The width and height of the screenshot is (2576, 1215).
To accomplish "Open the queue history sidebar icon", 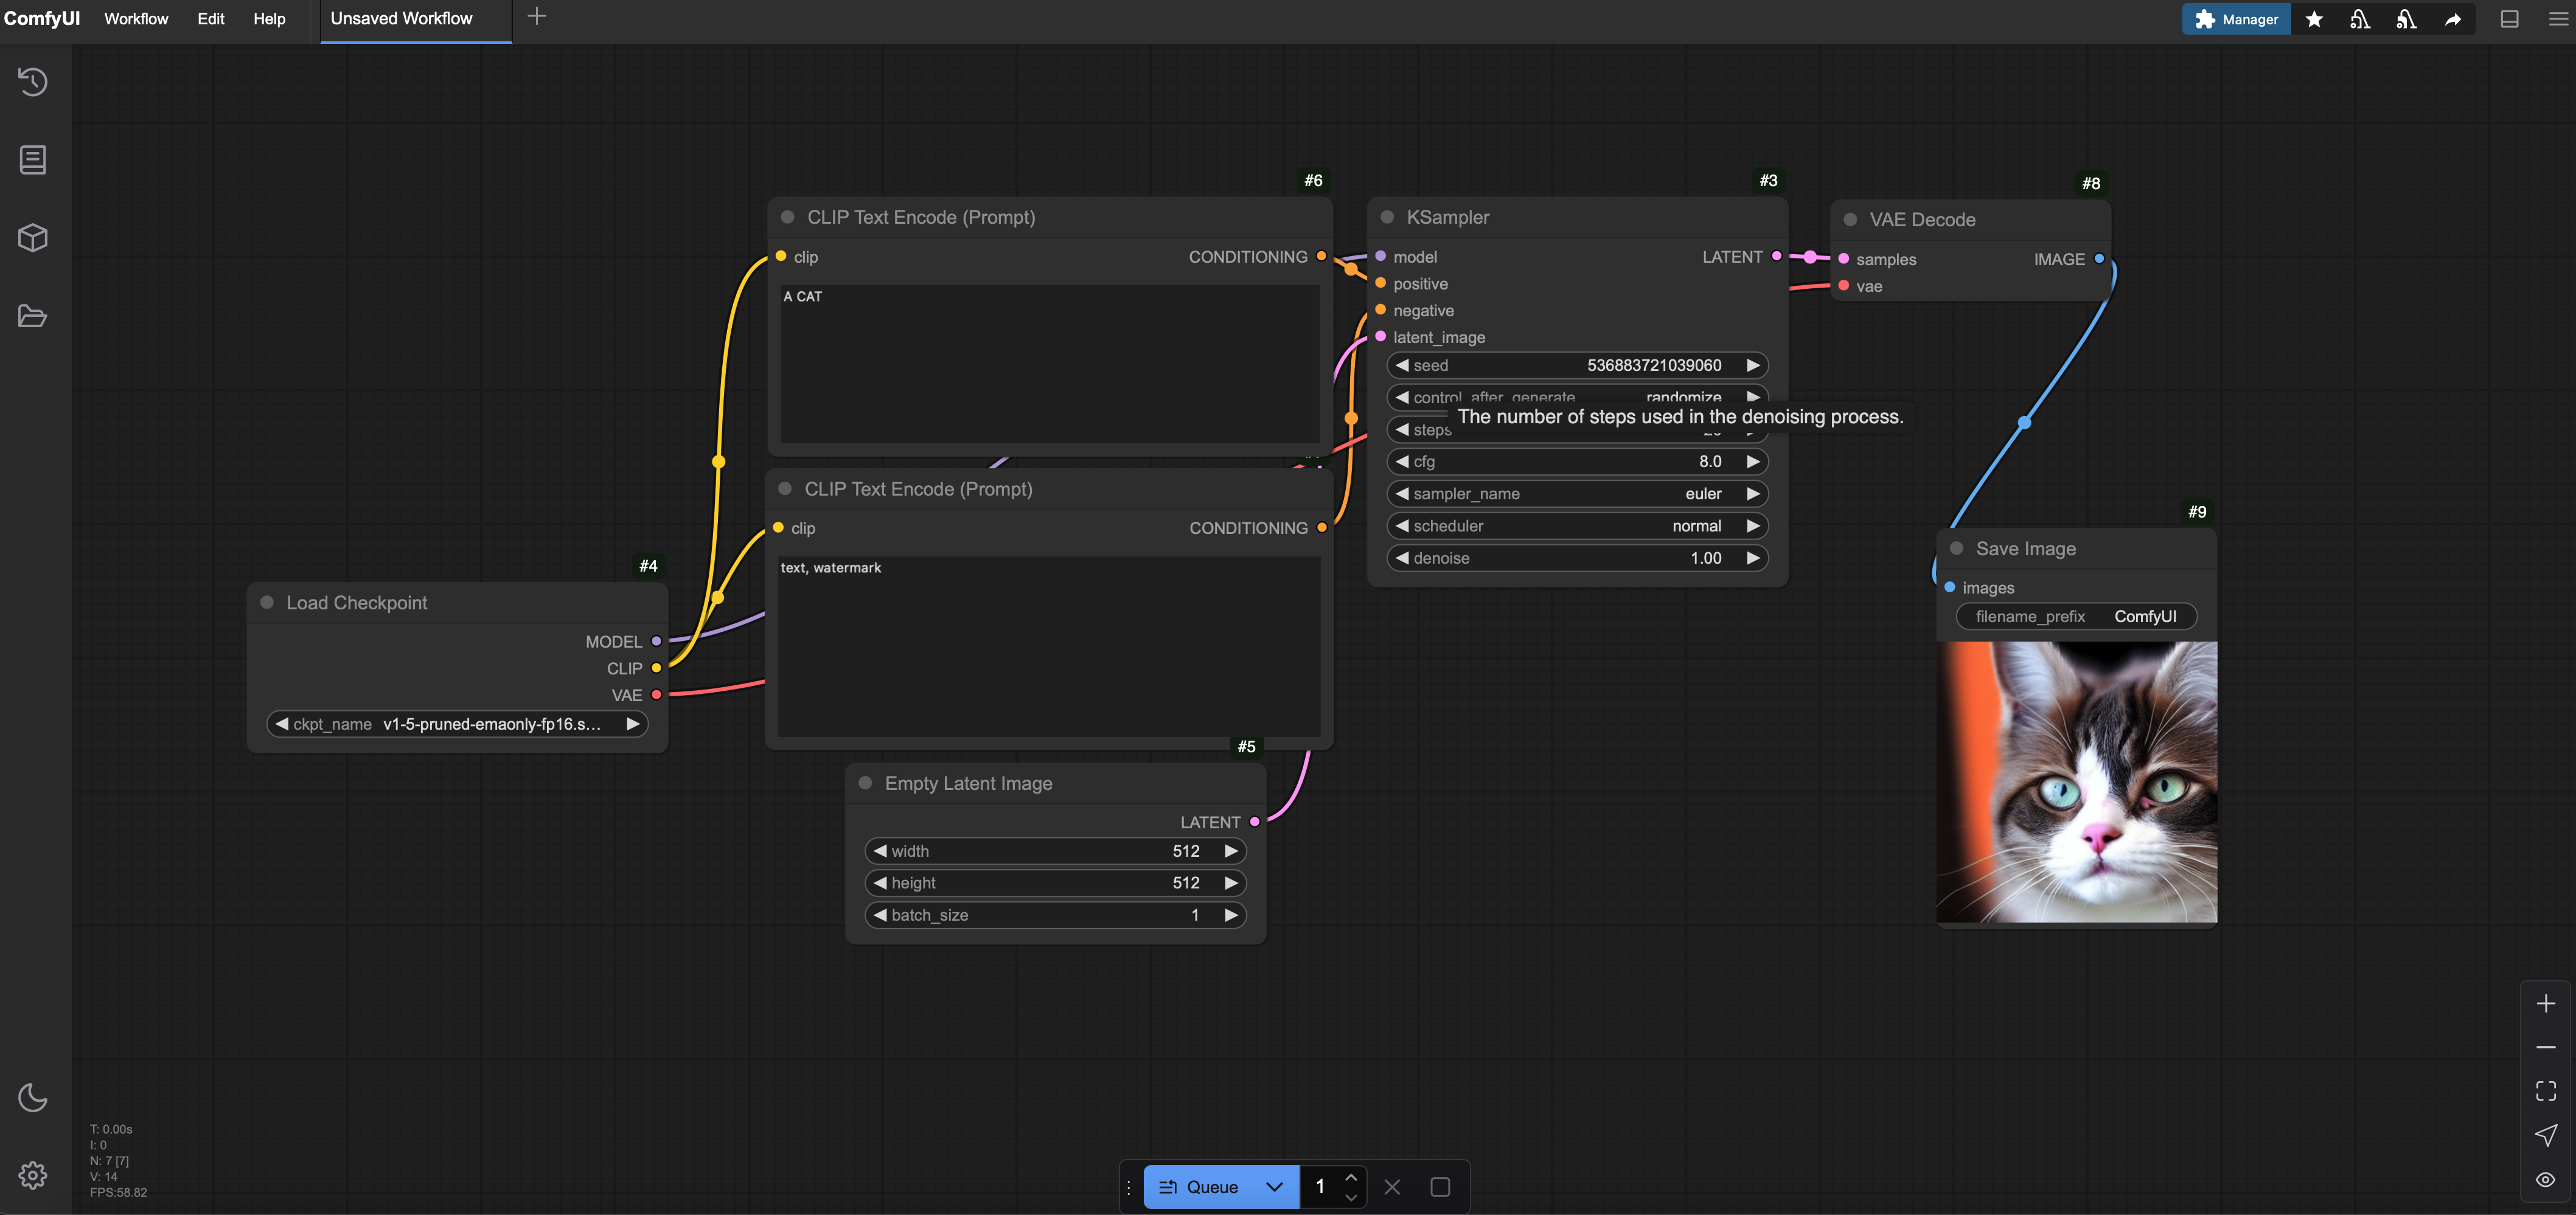I will pyautogui.click(x=33, y=81).
